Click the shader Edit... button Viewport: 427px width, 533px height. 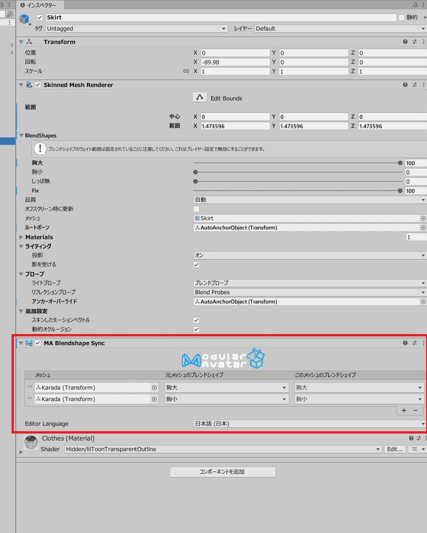click(x=395, y=449)
